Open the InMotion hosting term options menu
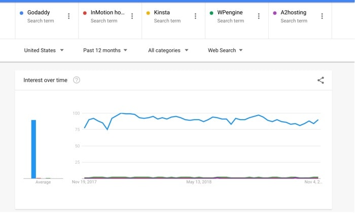Screen dimensions: 355x213 132,16
